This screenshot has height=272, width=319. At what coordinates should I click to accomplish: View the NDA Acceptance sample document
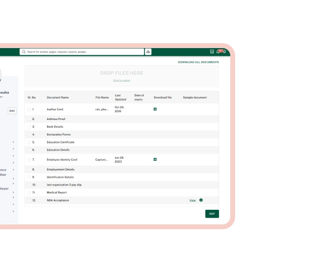click(192, 200)
